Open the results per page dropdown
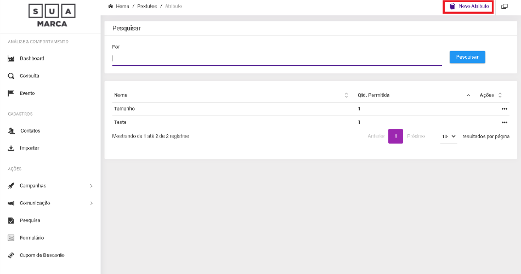The height and width of the screenshot is (274, 521). pos(448,136)
